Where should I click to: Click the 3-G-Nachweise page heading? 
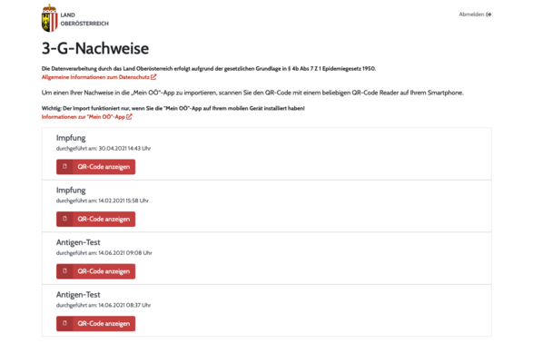95,48
